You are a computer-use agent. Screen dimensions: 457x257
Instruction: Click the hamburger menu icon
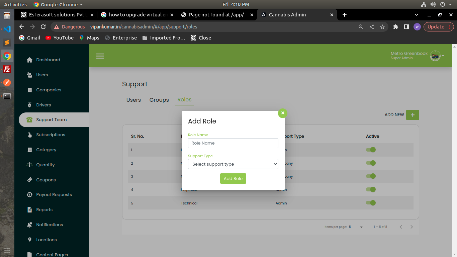pyautogui.click(x=100, y=56)
